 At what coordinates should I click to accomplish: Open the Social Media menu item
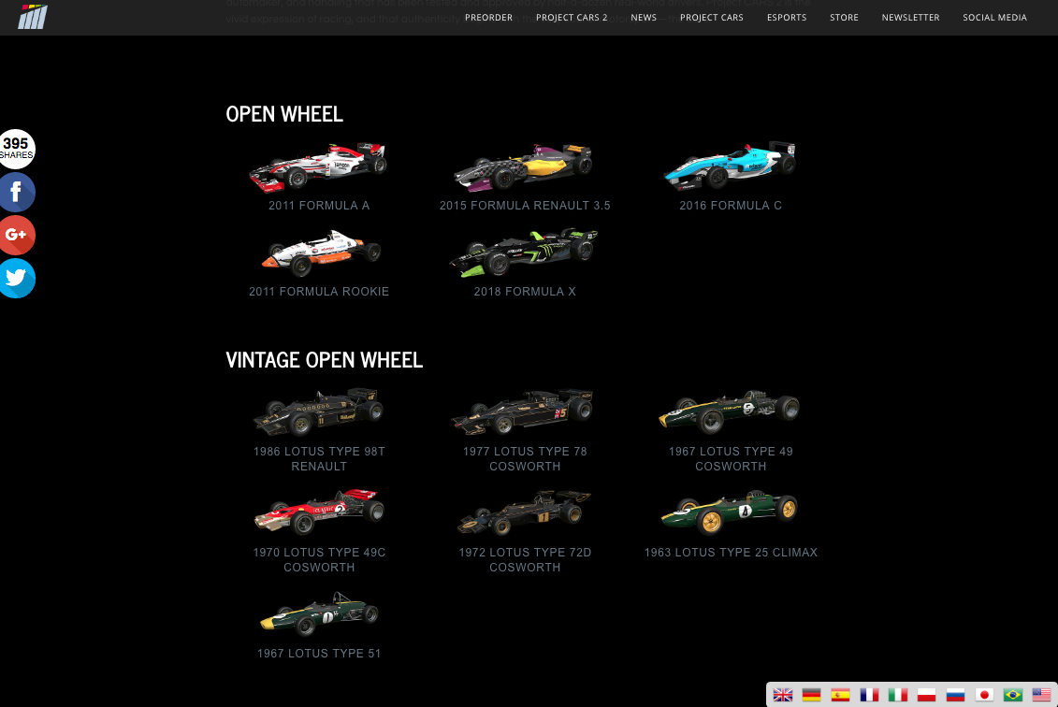994,18
